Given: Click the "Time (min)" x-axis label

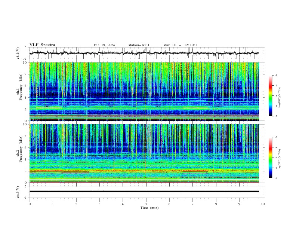Looking at the screenshot, I should click(149, 208).
